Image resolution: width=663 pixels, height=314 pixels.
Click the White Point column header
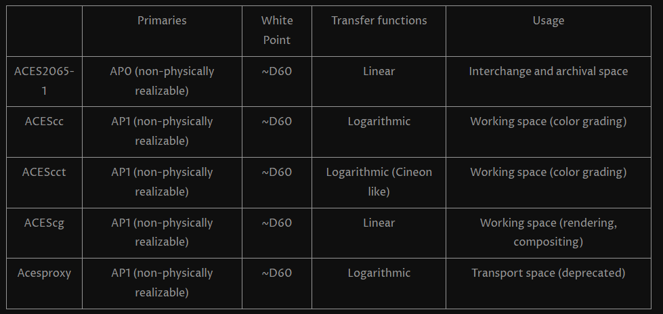tap(276, 30)
